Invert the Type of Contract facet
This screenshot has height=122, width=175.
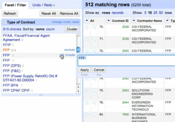pyautogui.click(x=67, y=22)
